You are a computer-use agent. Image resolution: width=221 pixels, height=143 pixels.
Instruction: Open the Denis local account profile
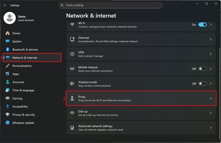[x=19, y=18]
